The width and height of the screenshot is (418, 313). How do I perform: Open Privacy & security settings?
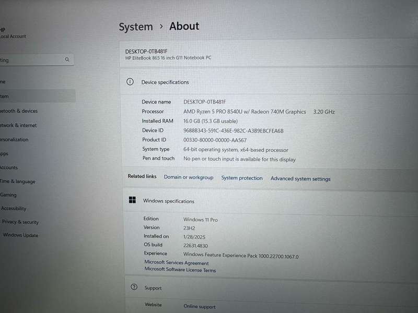point(20,222)
